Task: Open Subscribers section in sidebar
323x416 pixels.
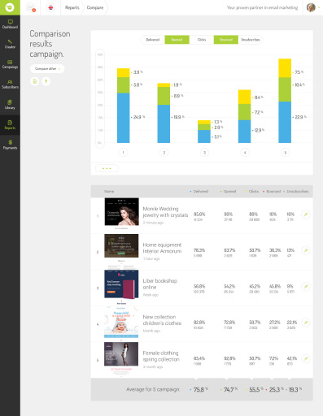Action: (10, 84)
